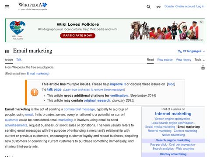Click the orange warning exclamation icon
Image resolution: width=210 pixels, height=157 pixels.
(35, 92)
